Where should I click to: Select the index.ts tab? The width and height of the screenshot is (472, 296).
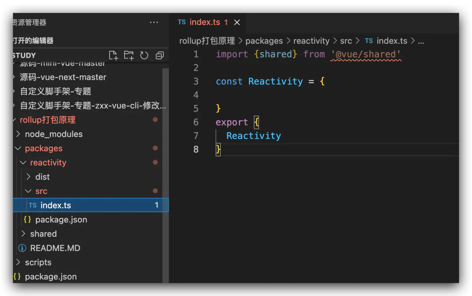(x=205, y=22)
